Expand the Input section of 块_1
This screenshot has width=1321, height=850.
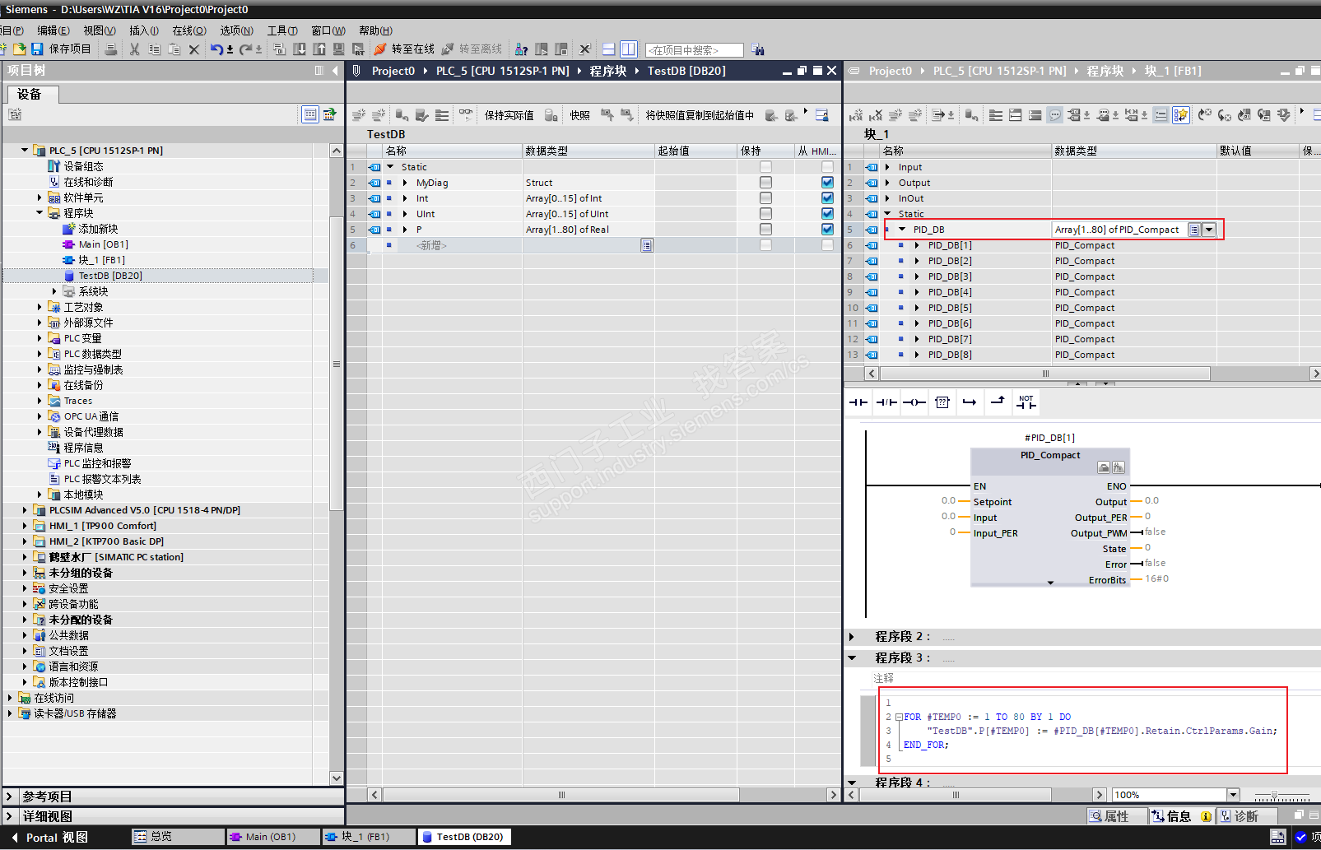click(x=887, y=167)
